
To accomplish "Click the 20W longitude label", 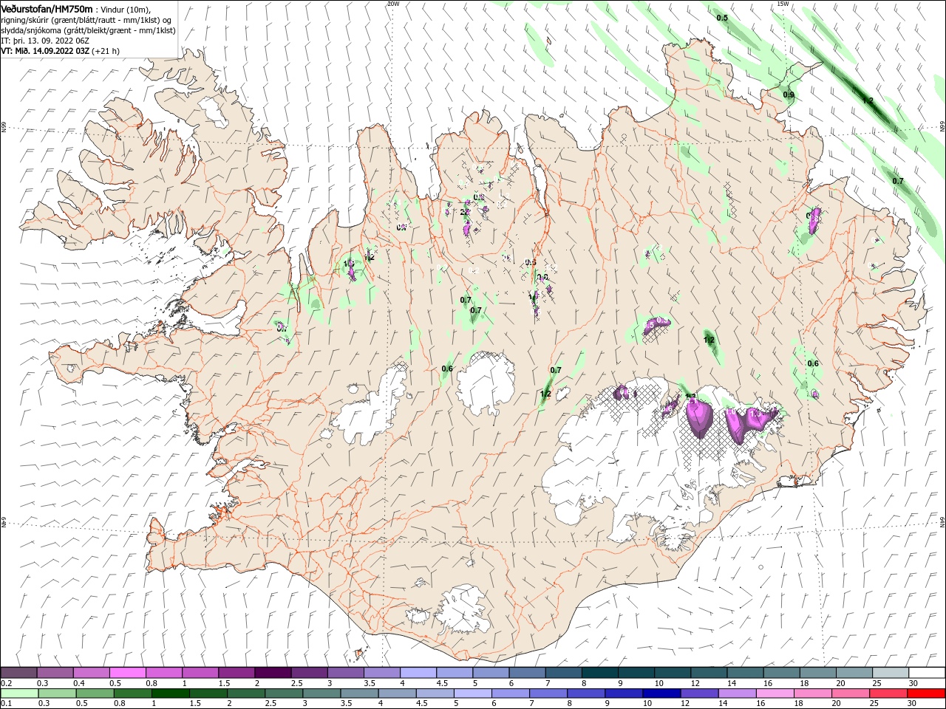I will pos(393,4).
